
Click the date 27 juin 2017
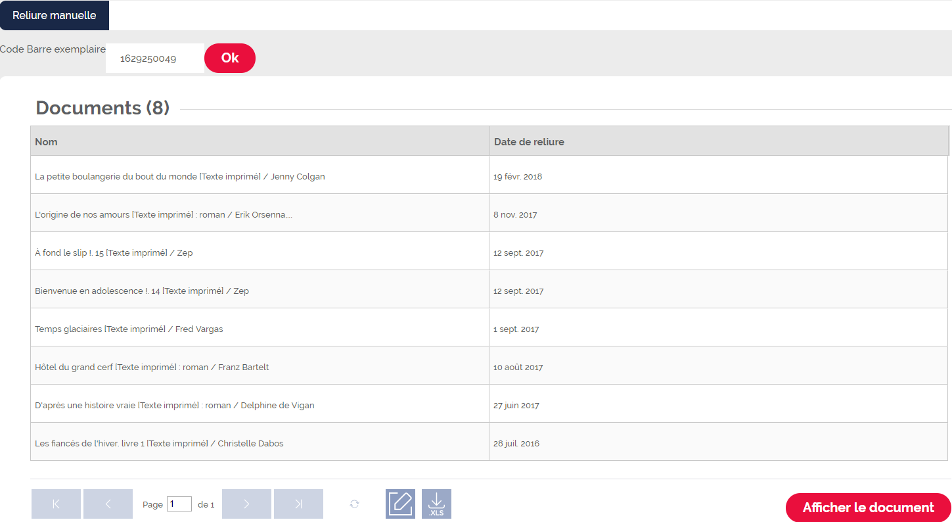tap(516, 406)
